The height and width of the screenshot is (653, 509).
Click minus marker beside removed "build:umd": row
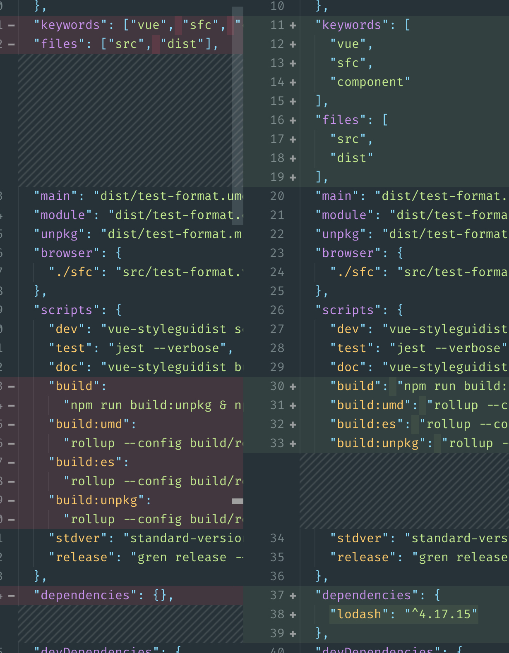point(12,424)
